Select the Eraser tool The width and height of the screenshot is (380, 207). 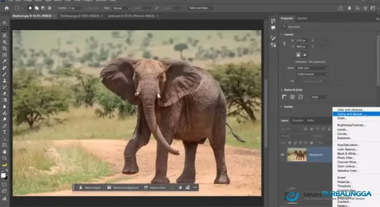4,94
